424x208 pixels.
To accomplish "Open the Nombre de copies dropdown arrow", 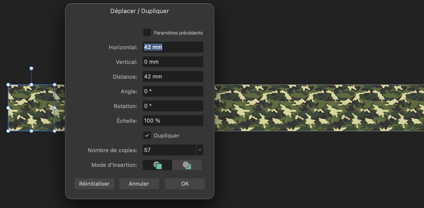I will (x=200, y=150).
